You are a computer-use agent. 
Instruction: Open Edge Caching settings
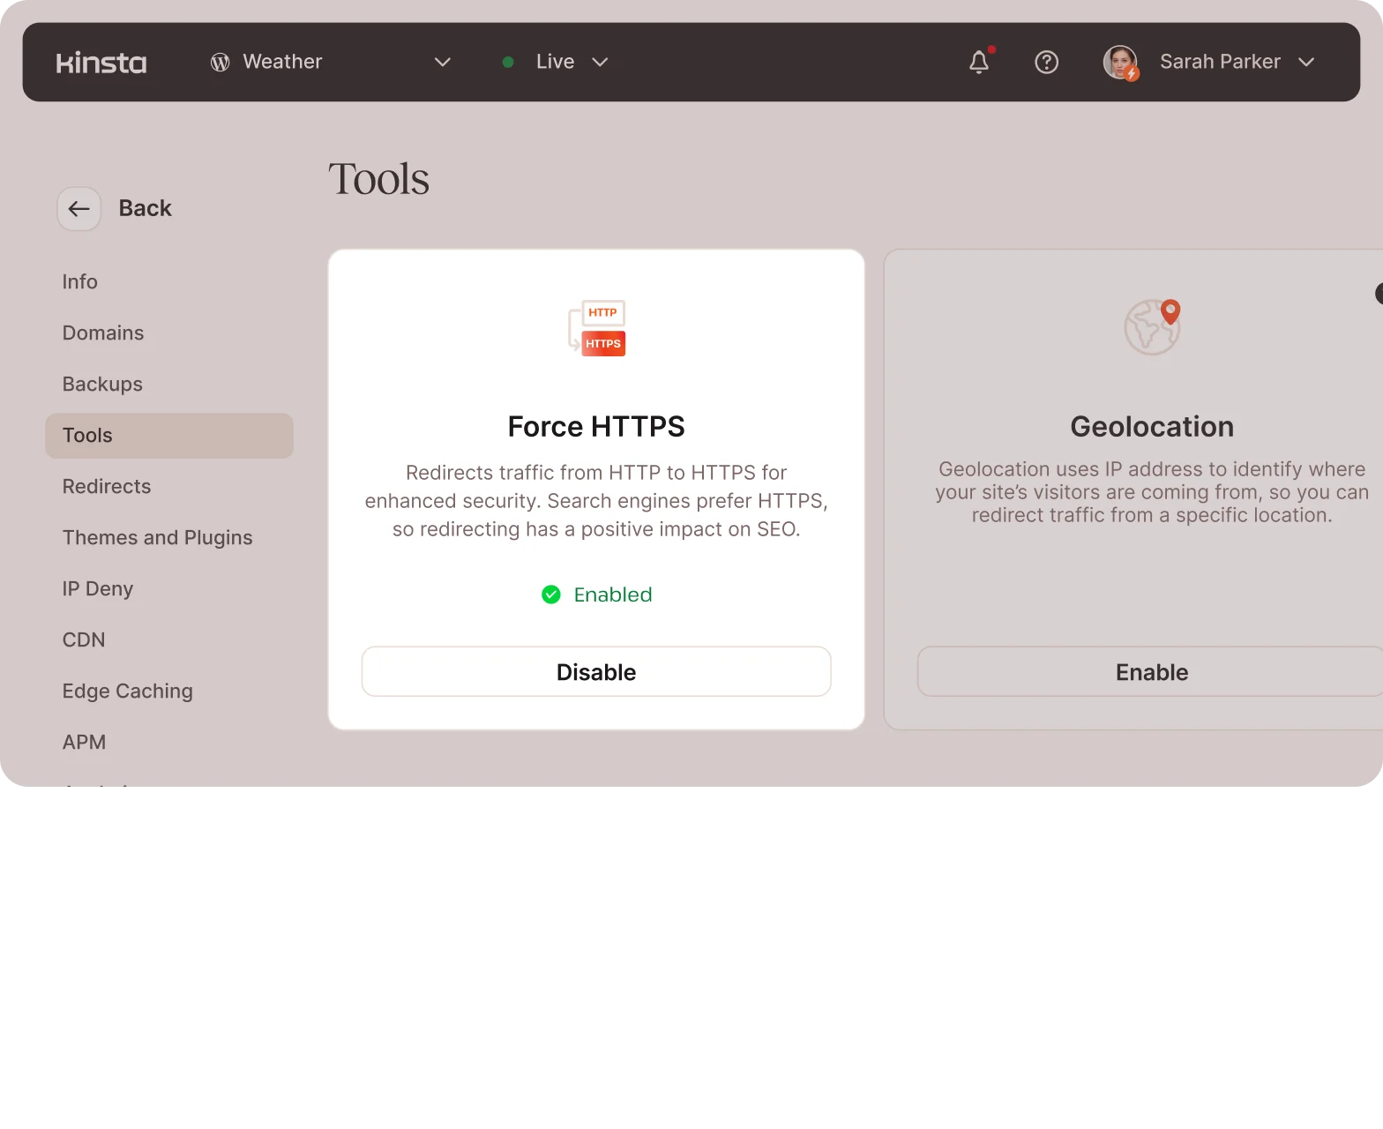click(128, 692)
